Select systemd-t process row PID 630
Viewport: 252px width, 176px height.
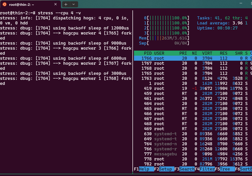click(x=193, y=134)
